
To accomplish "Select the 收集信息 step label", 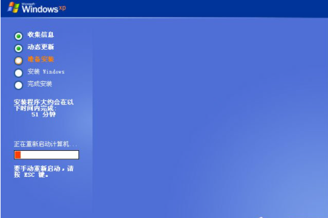I will [41, 35].
